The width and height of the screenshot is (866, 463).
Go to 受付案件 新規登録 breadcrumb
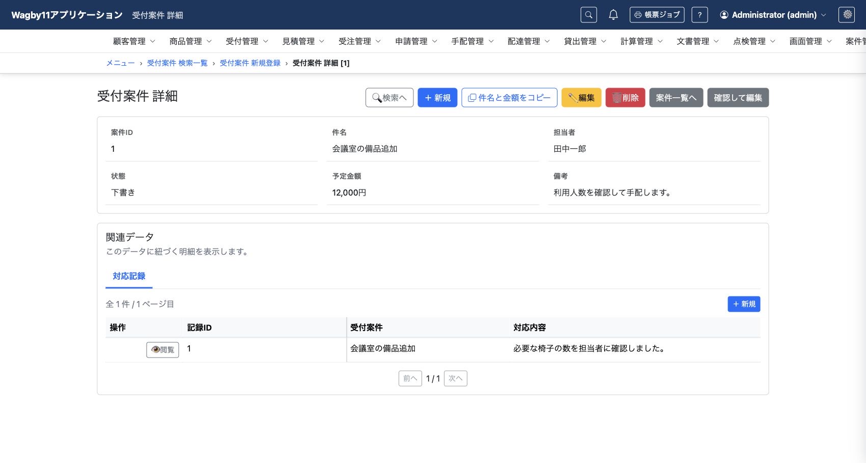tap(250, 63)
